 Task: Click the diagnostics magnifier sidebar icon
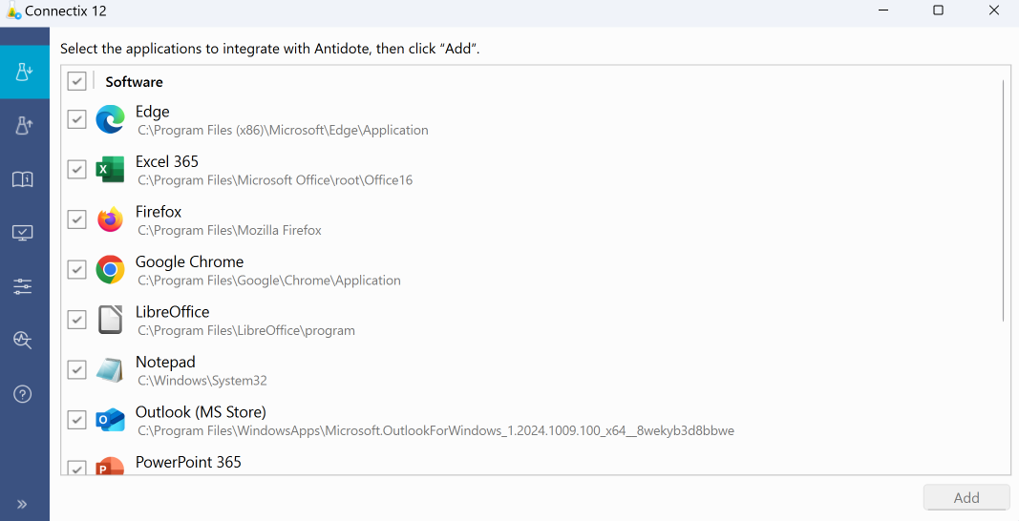point(24,340)
